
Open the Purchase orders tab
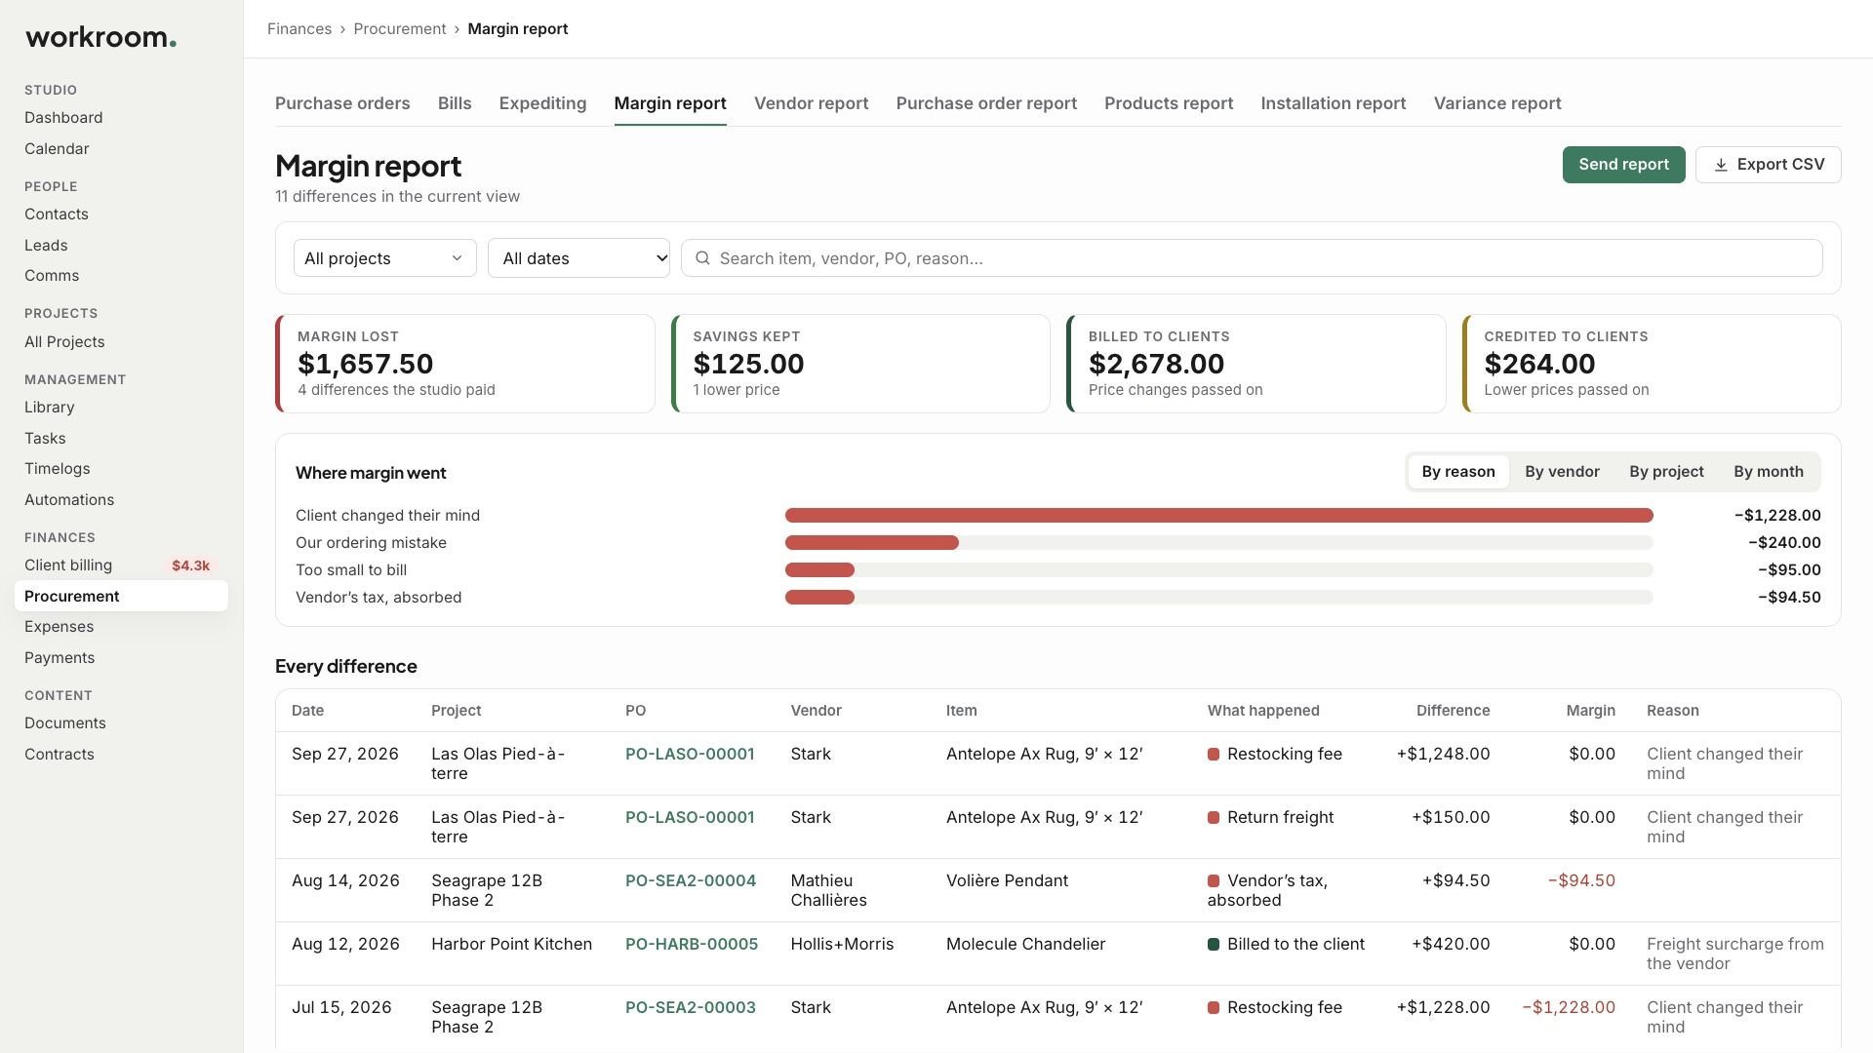[342, 103]
